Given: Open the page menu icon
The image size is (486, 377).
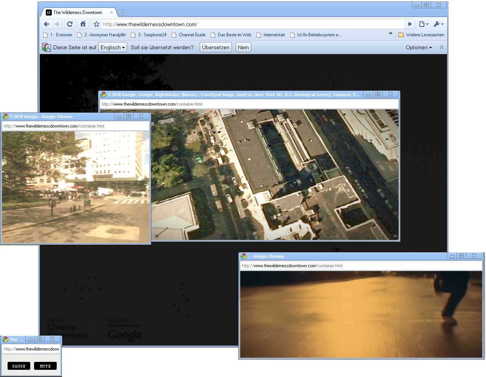Looking at the screenshot, I should point(424,24).
